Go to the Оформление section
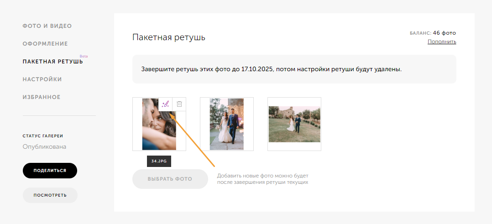Viewport: 492px width, 224px height. 45,44
